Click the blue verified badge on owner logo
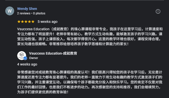Image resolution: width=169 pixels, height=98 pixels. point(25,58)
